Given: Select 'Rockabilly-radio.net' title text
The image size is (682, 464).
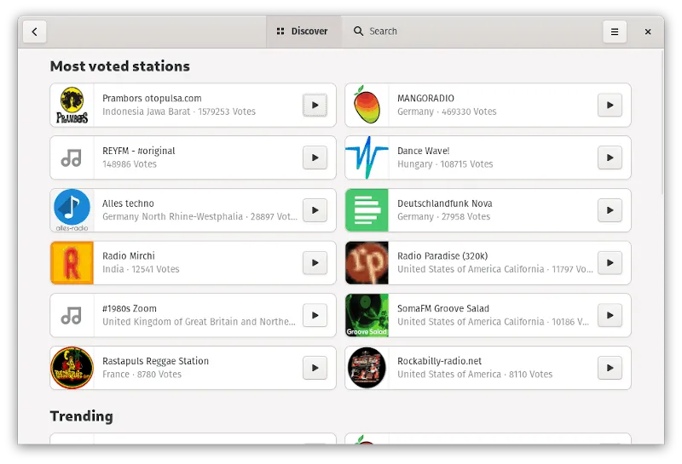Looking at the screenshot, I should tap(439, 361).
